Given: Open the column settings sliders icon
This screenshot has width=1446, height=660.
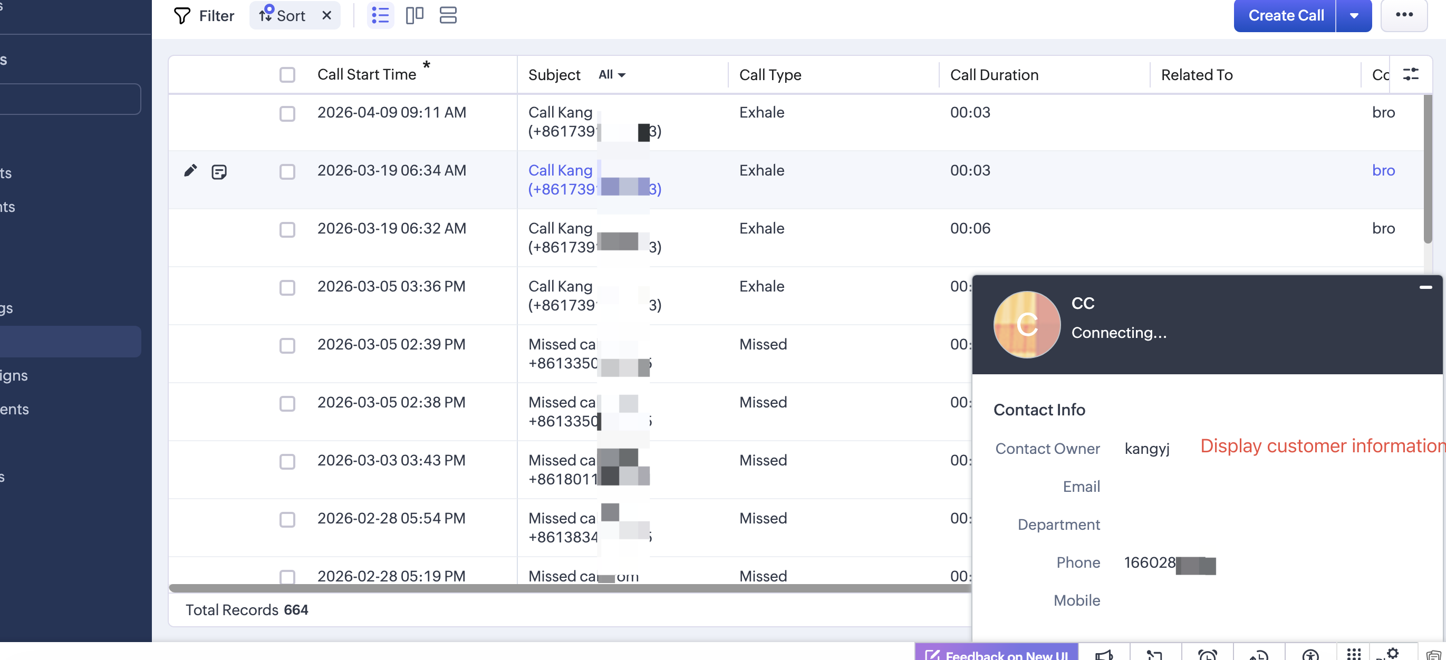Looking at the screenshot, I should [x=1411, y=74].
